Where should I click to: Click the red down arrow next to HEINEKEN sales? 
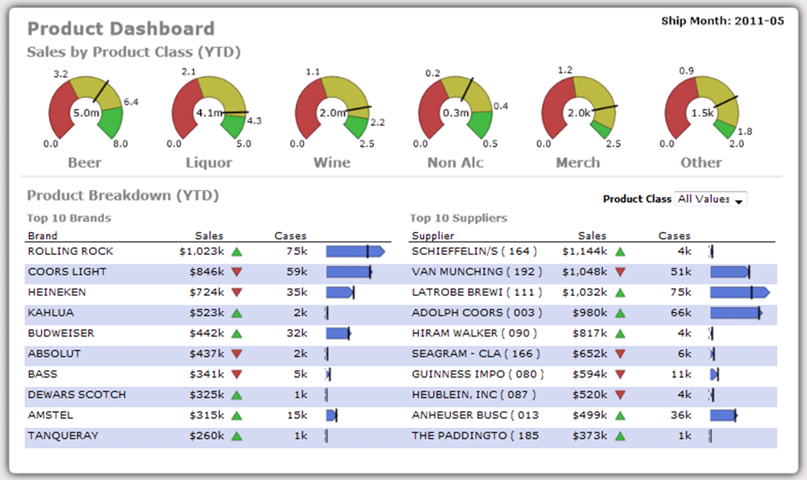[x=237, y=292]
